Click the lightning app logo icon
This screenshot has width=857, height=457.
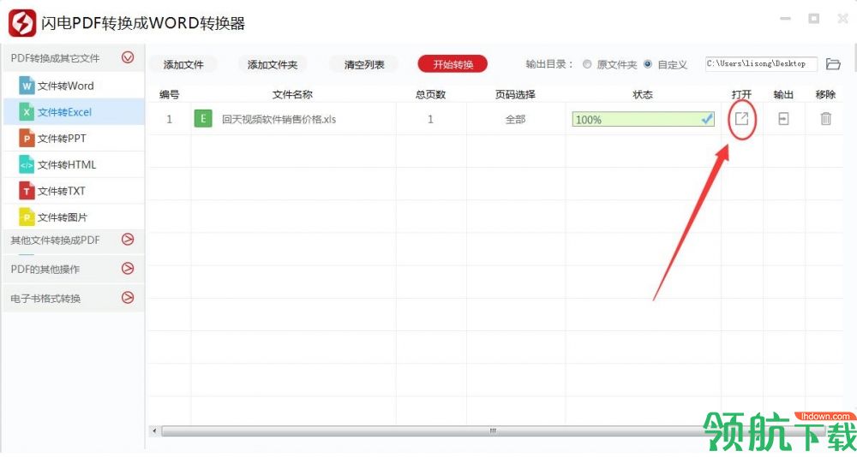(x=22, y=23)
